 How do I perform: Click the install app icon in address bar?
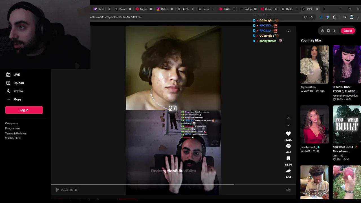click(x=305, y=17)
